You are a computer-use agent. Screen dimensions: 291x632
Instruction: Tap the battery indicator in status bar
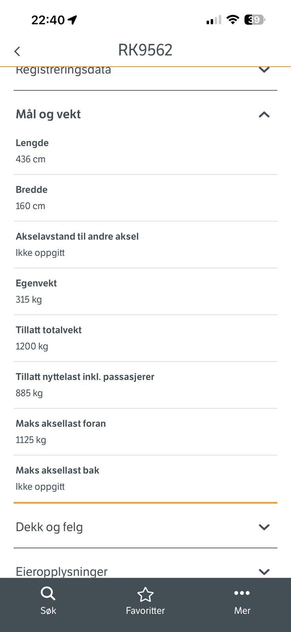point(255,20)
